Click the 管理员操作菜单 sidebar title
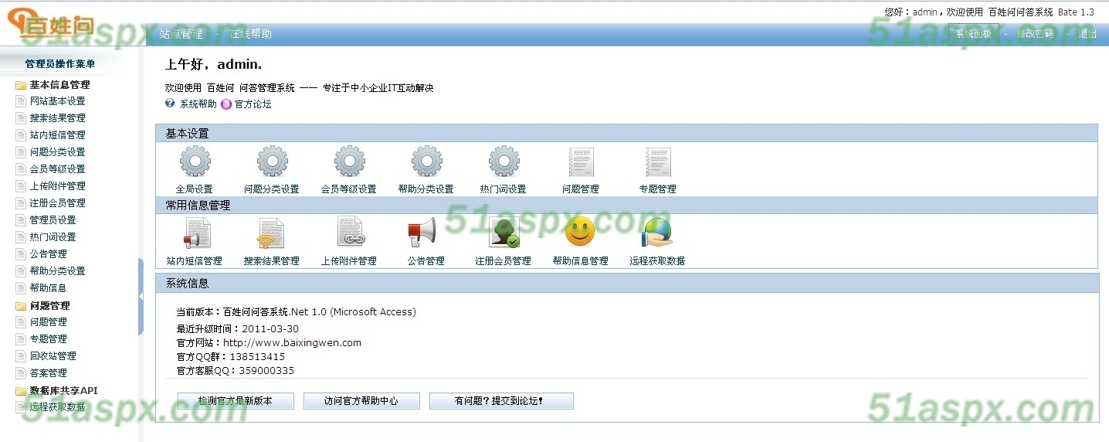 click(x=60, y=65)
